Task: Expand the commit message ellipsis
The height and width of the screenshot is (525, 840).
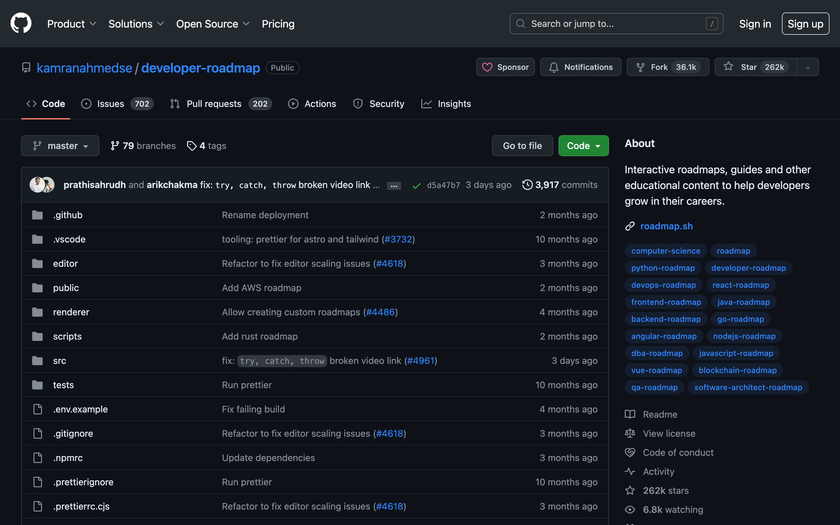Action: coord(394,186)
